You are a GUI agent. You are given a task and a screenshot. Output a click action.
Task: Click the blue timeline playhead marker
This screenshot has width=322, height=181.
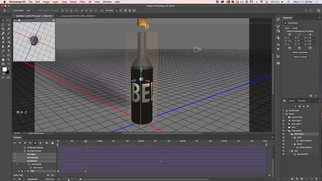(85, 142)
